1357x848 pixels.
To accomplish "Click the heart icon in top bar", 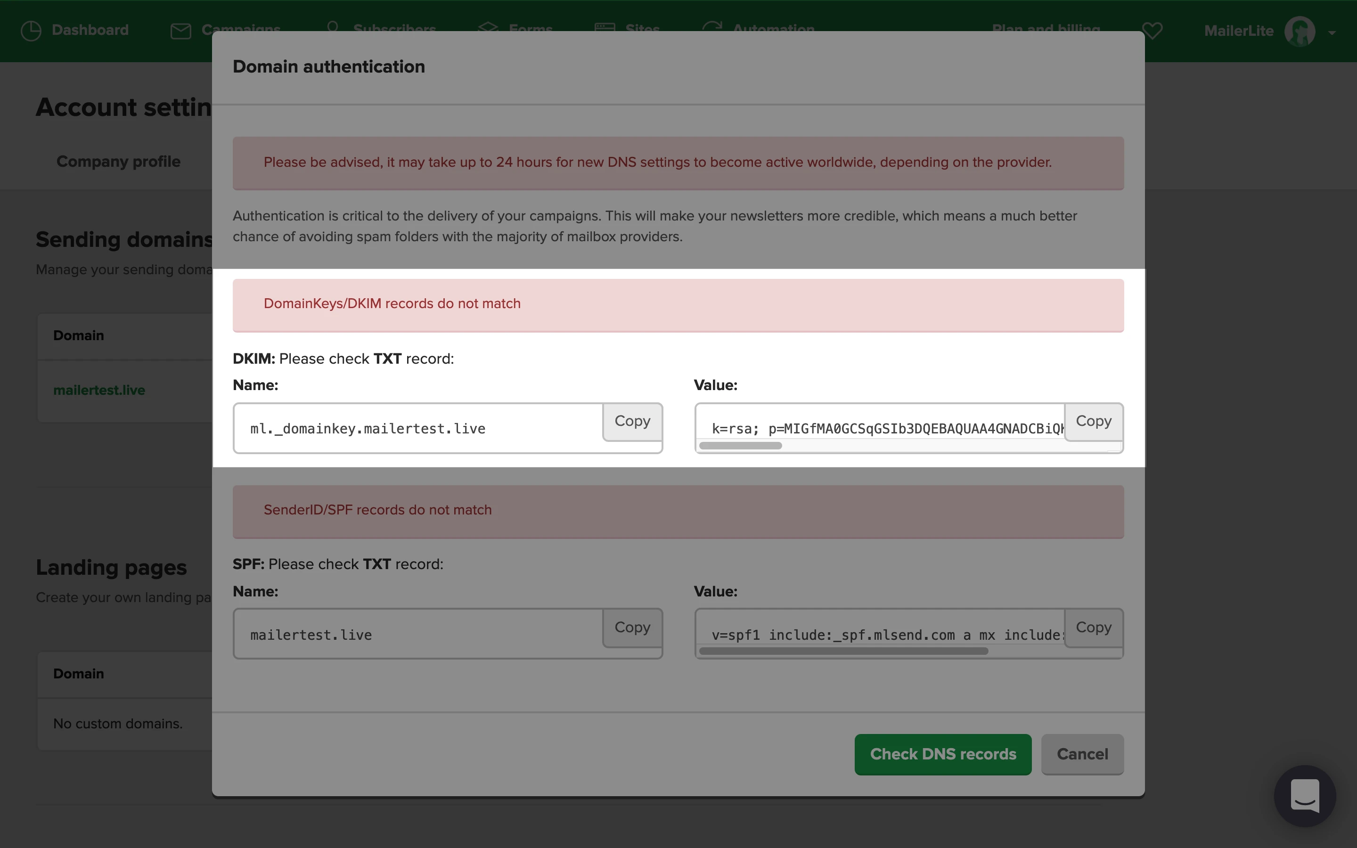I will coord(1153,30).
